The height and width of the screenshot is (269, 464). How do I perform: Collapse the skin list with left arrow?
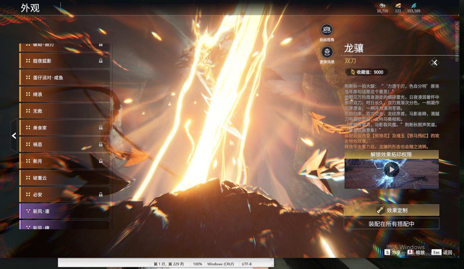pos(14,136)
